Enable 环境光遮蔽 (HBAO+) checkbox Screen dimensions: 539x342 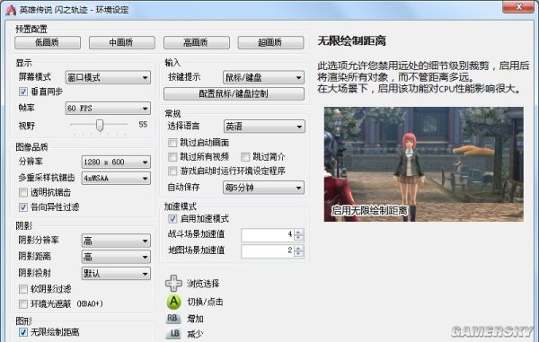pos(23,304)
